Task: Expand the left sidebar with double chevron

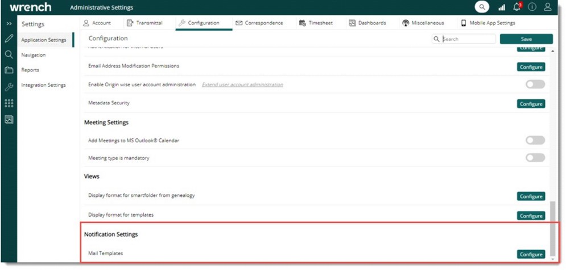Action: coord(9,24)
